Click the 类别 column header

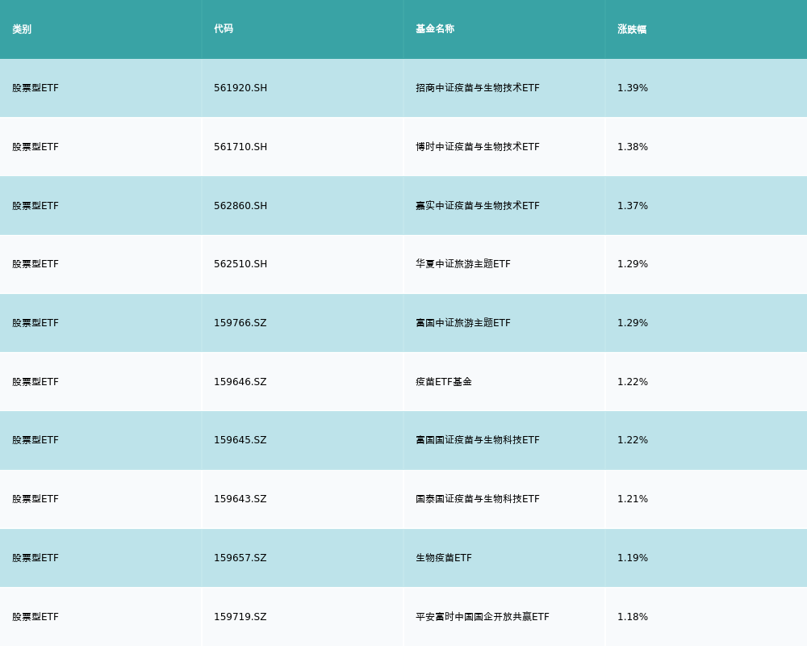click(x=22, y=29)
